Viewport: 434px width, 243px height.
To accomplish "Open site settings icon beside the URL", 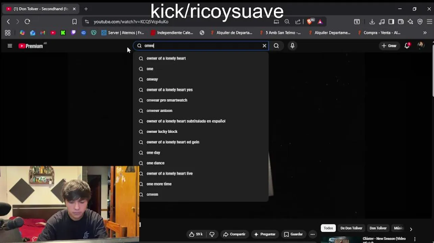I will 87,22.
